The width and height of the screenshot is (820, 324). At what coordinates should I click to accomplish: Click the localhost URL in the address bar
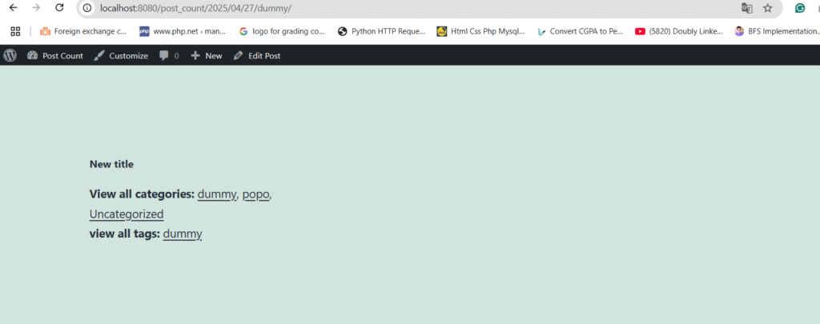[195, 8]
